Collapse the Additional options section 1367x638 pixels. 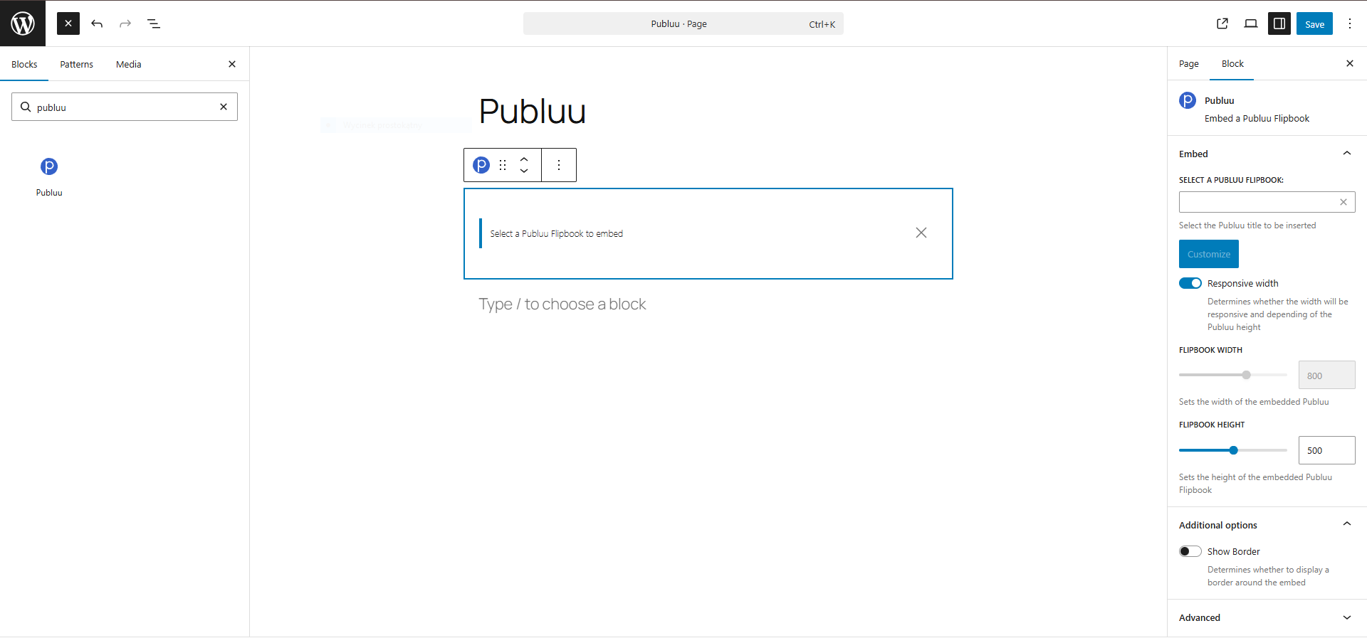pyautogui.click(x=1267, y=525)
